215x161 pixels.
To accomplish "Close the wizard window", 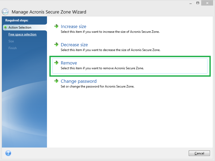I will (207, 3).
